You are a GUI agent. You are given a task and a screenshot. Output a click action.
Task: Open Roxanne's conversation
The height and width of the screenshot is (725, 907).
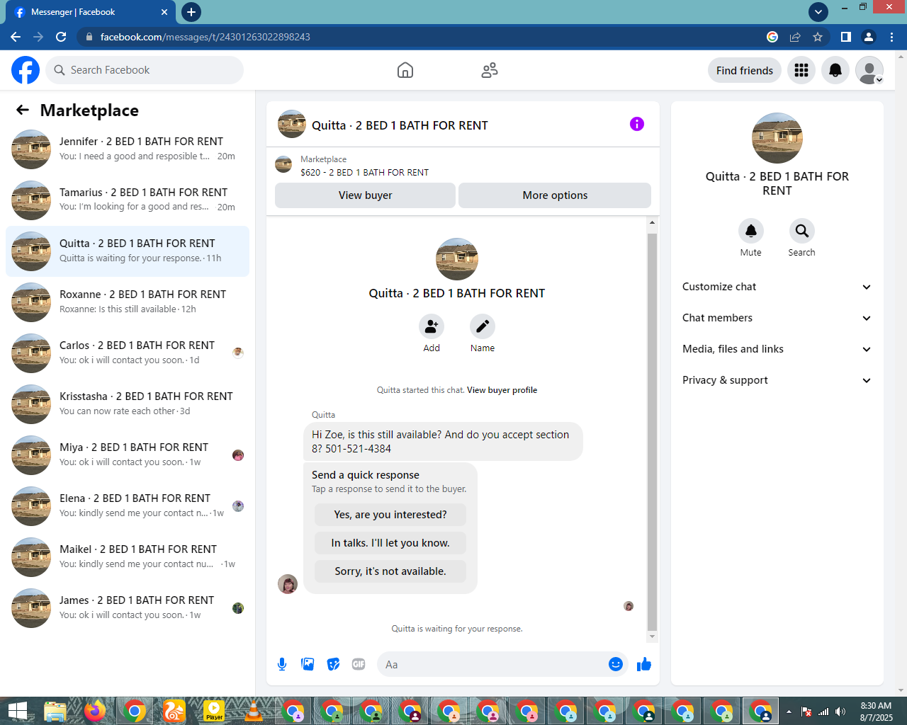pyautogui.click(x=128, y=302)
